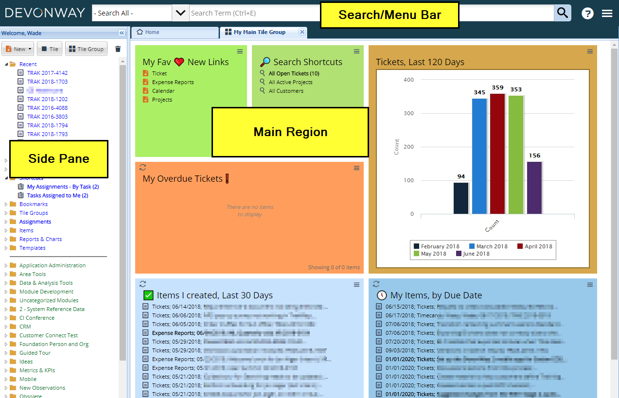Refresh the My Overdue Tickets tile
The width and height of the screenshot is (619, 398).
click(x=142, y=167)
